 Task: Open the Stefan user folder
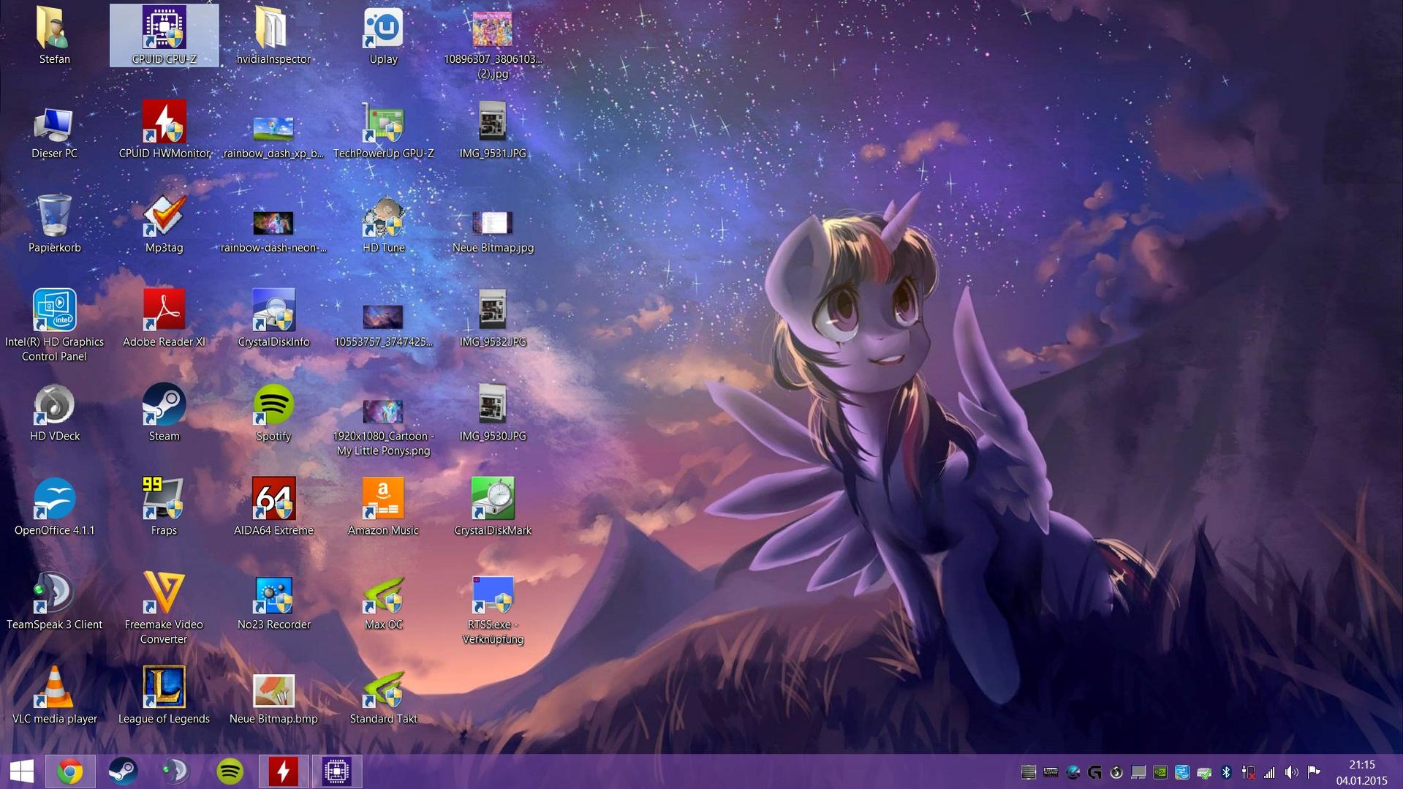(x=54, y=37)
